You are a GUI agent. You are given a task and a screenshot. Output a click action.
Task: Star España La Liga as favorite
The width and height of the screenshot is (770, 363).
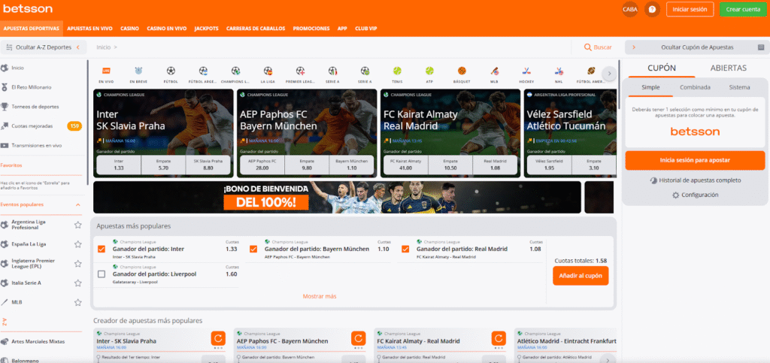77,244
